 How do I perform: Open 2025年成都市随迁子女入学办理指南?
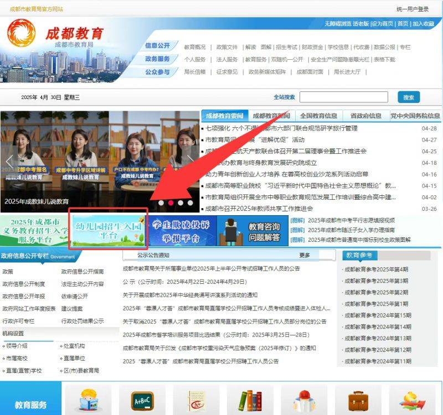click(x=351, y=230)
